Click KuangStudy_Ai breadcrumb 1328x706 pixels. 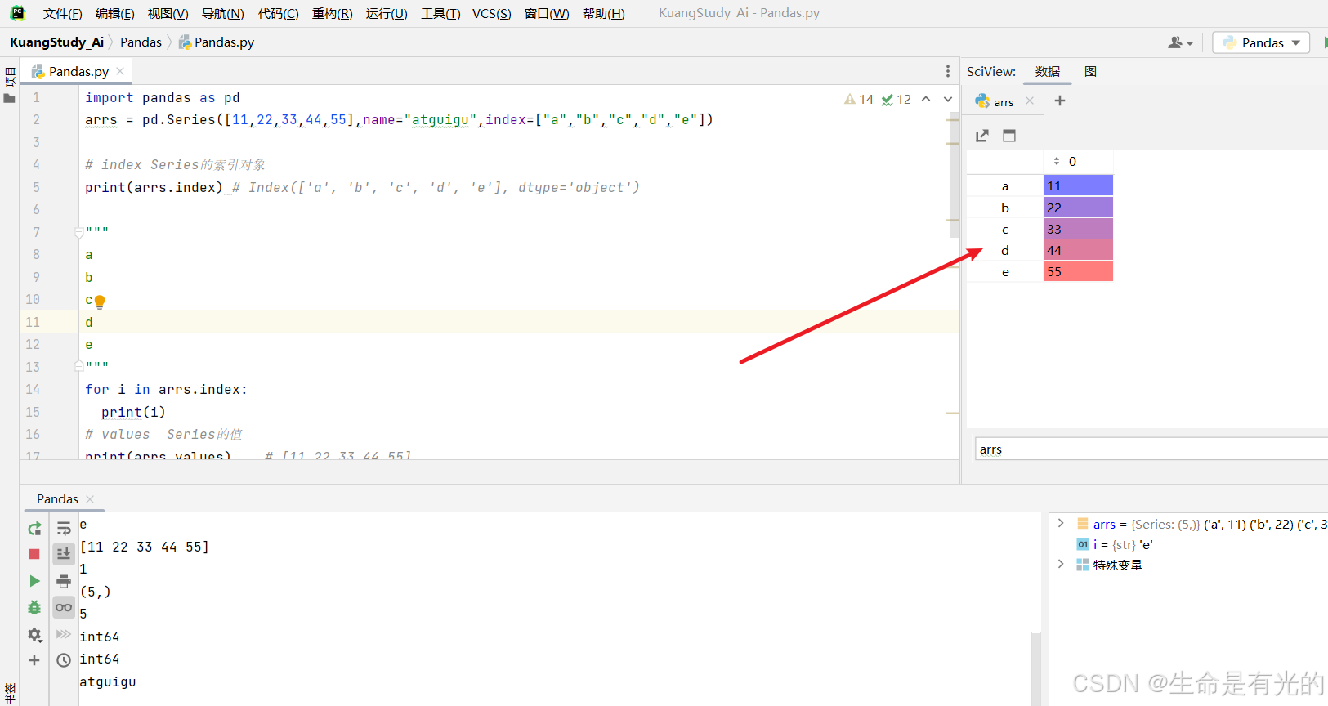point(56,42)
